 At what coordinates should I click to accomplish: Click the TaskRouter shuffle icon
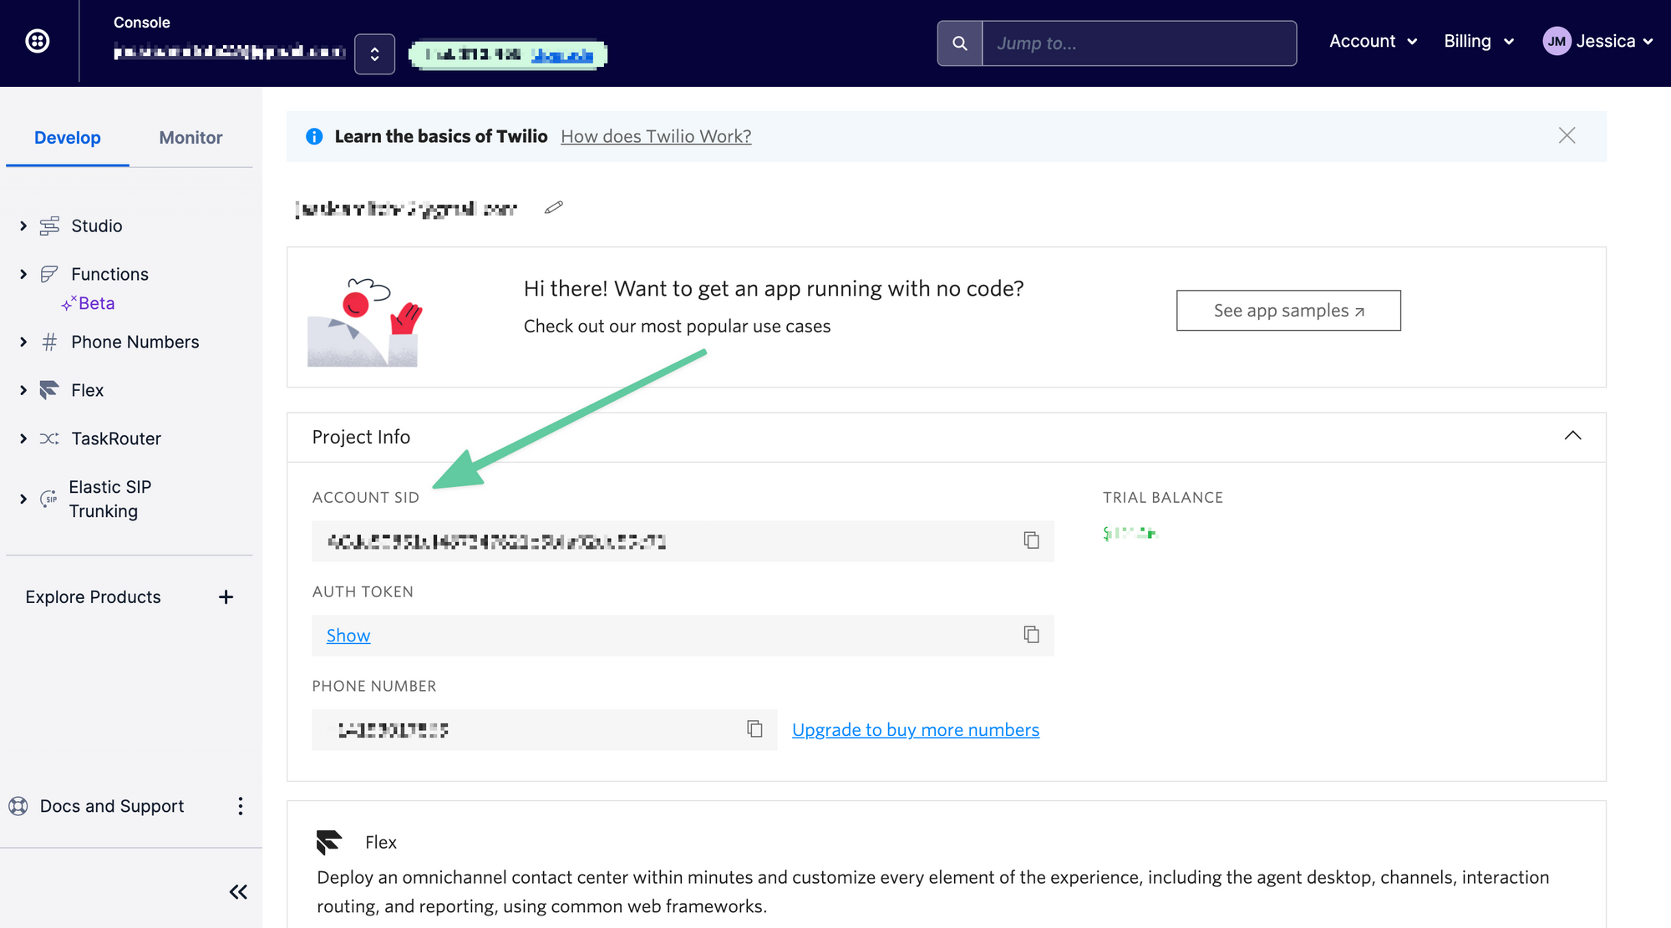(50, 439)
